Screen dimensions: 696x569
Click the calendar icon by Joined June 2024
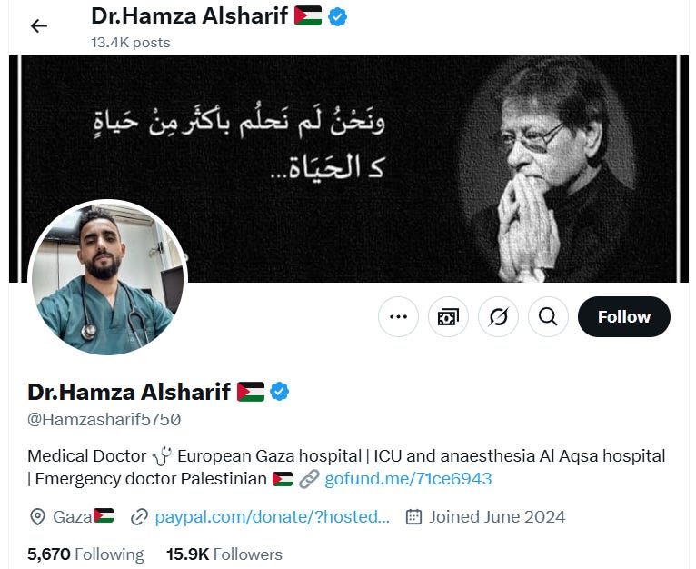[x=413, y=517]
